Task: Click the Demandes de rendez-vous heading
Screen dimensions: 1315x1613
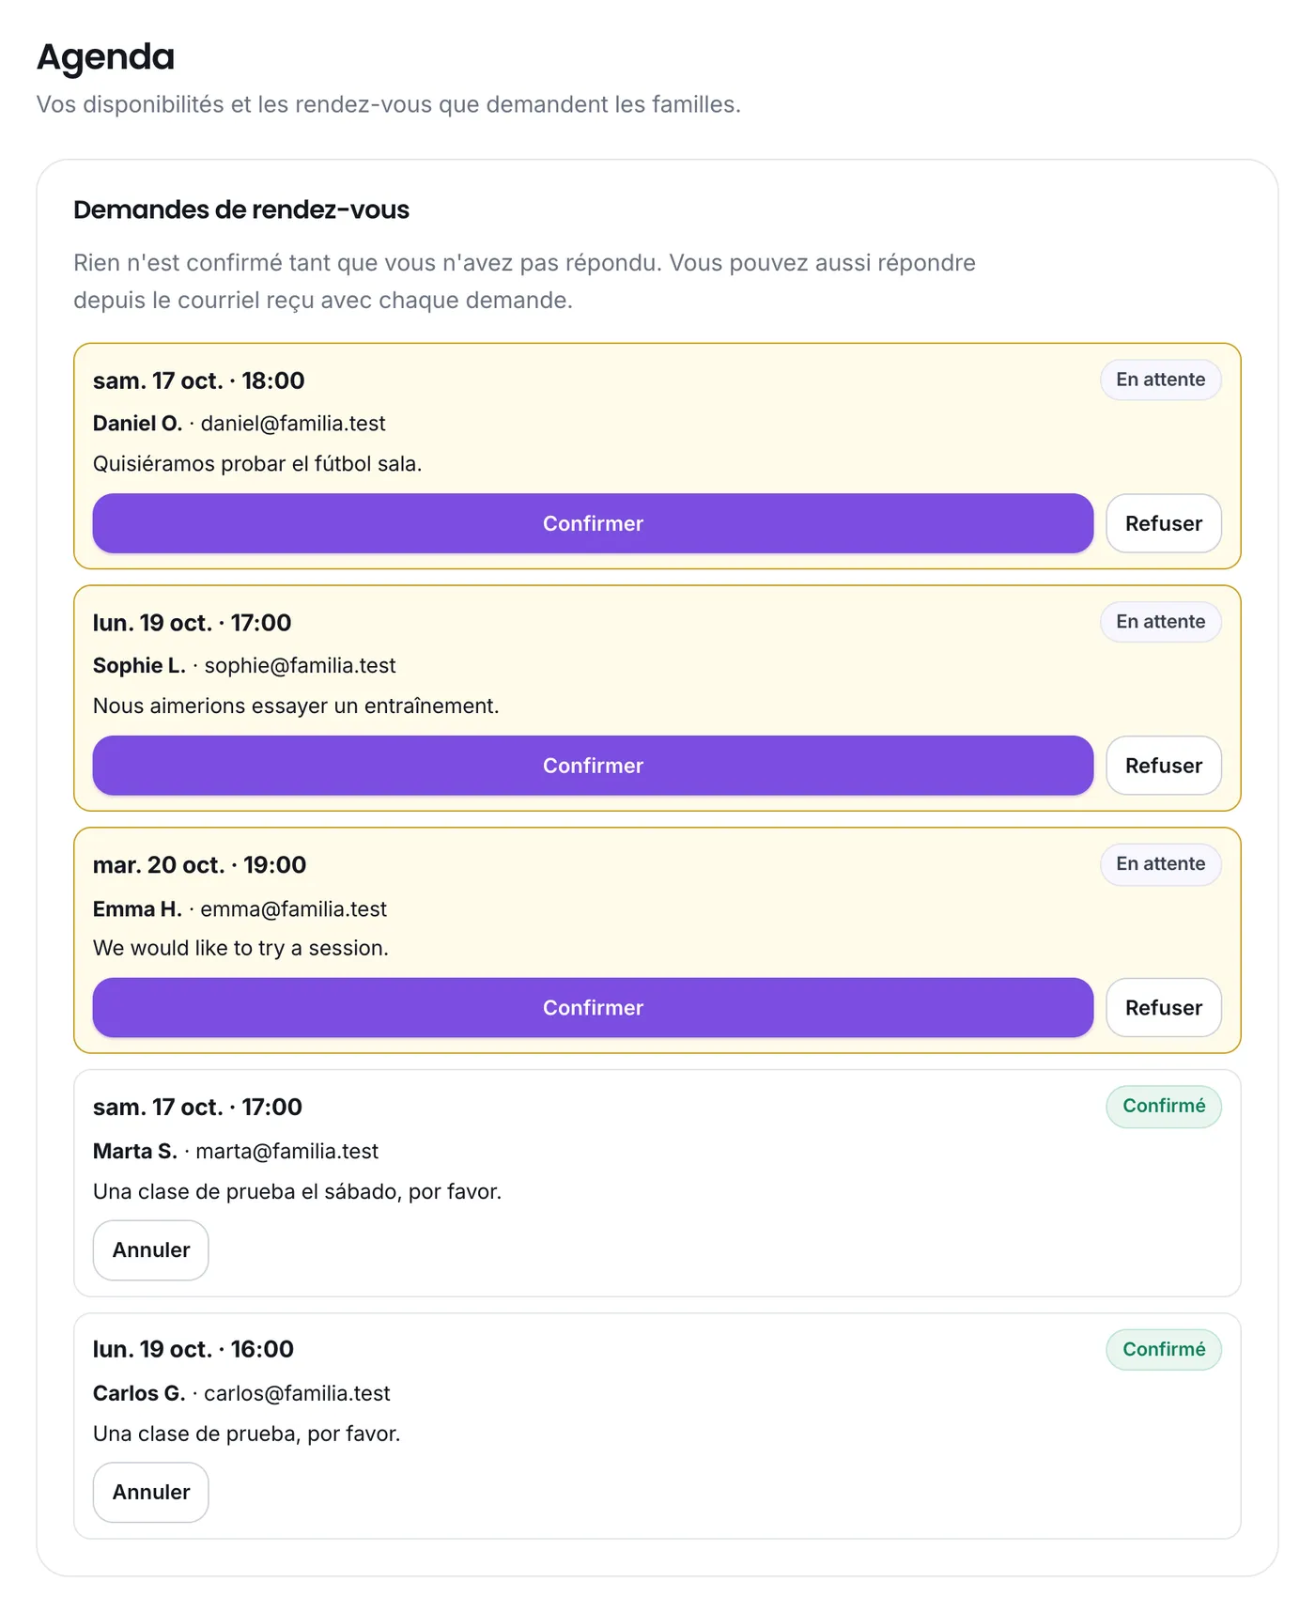Action: click(x=241, y=209)
